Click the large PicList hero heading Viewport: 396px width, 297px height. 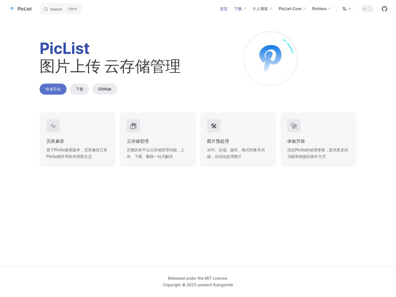tap(65, 48)
